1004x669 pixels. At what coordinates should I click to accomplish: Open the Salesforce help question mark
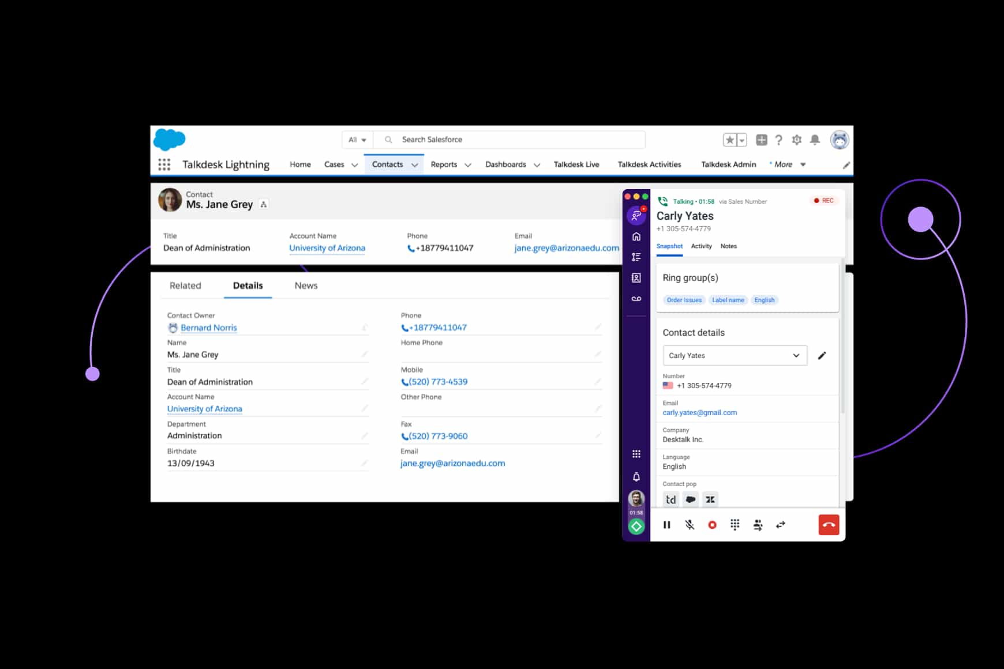779,140
